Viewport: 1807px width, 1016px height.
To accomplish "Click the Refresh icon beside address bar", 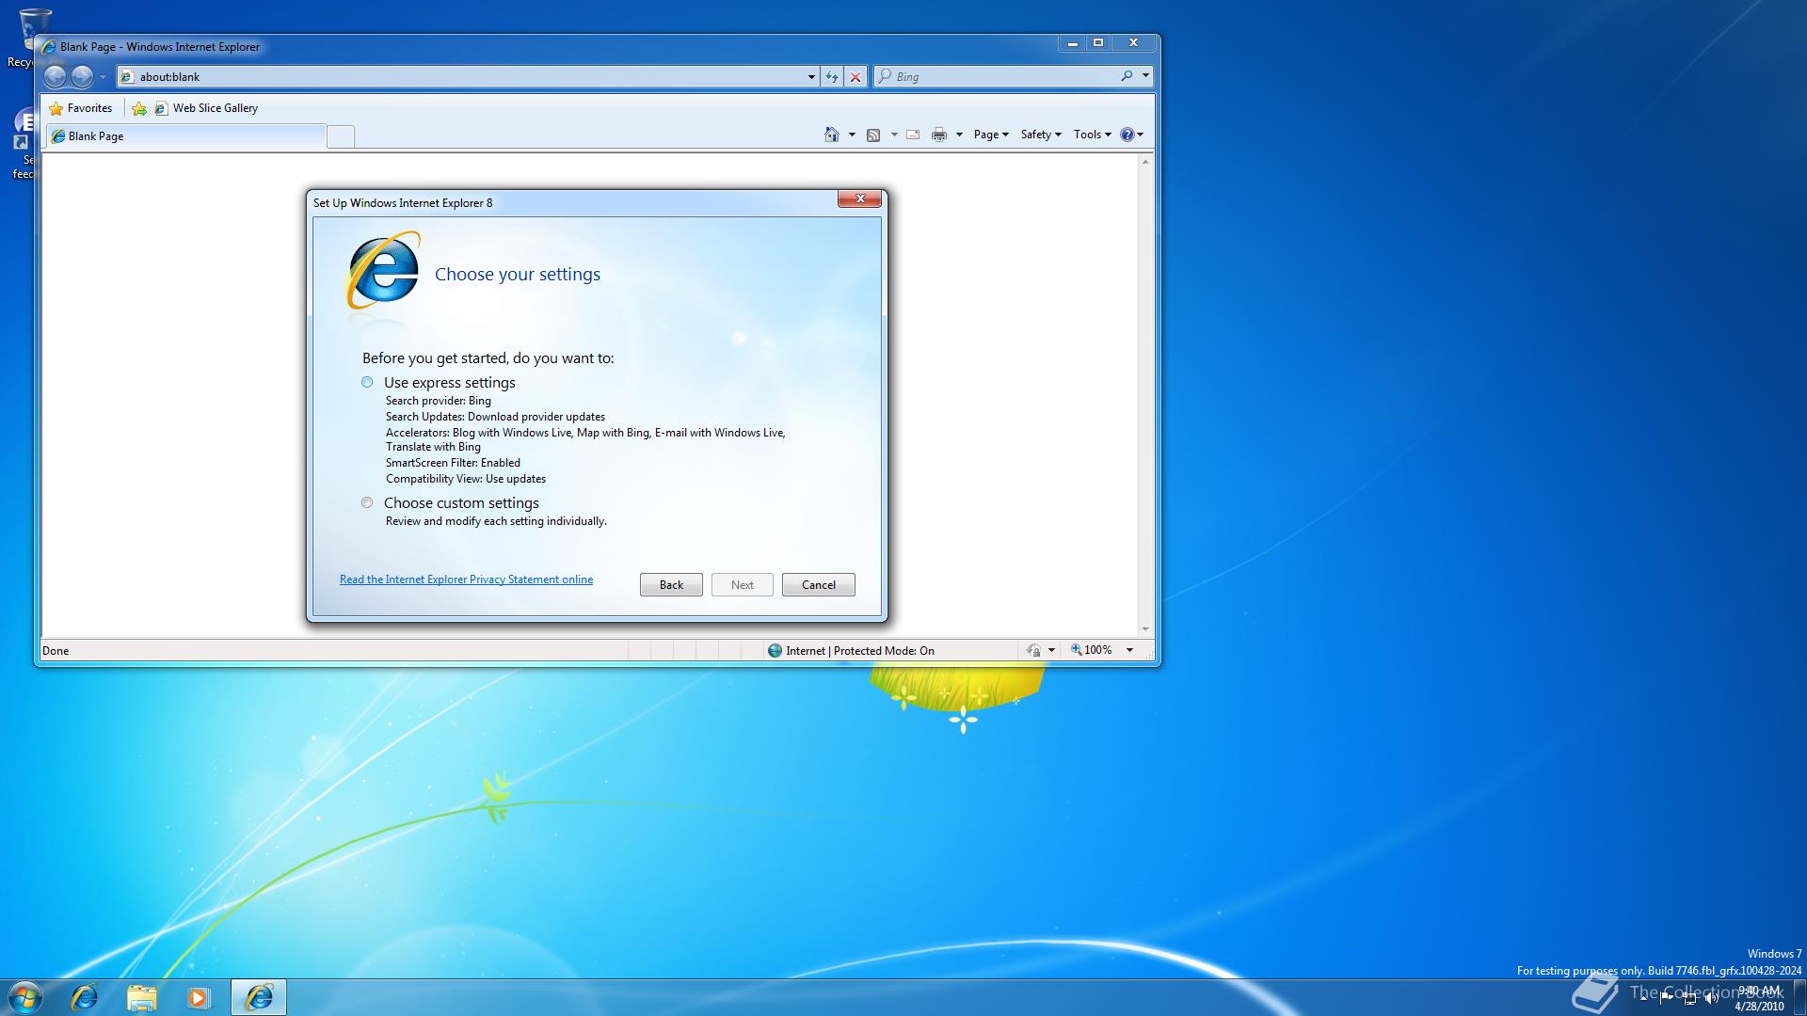I will click(x=832, y=77).
